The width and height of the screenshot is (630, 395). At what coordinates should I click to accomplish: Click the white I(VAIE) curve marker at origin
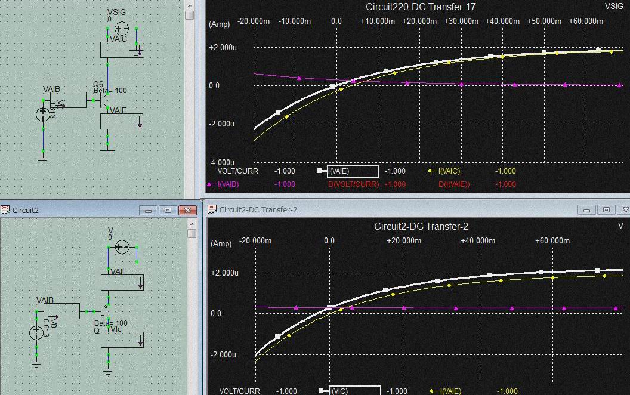click(x=333, y=87)
